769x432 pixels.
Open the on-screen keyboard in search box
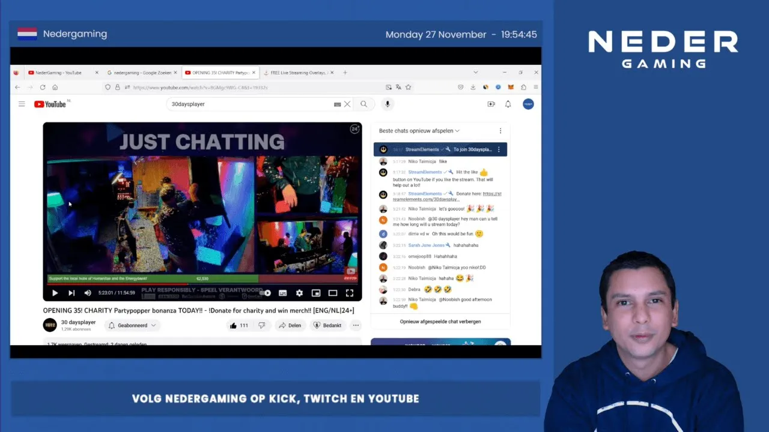338,104
